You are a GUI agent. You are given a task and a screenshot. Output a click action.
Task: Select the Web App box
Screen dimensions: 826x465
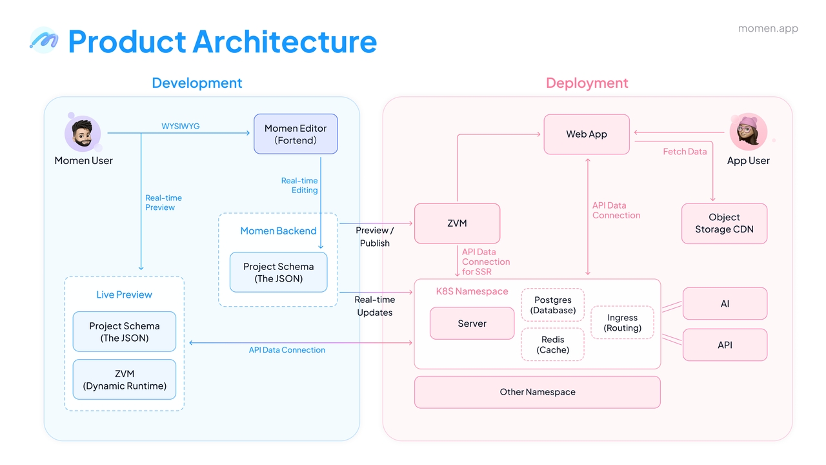pyautogui.click(x=587, y=134)
